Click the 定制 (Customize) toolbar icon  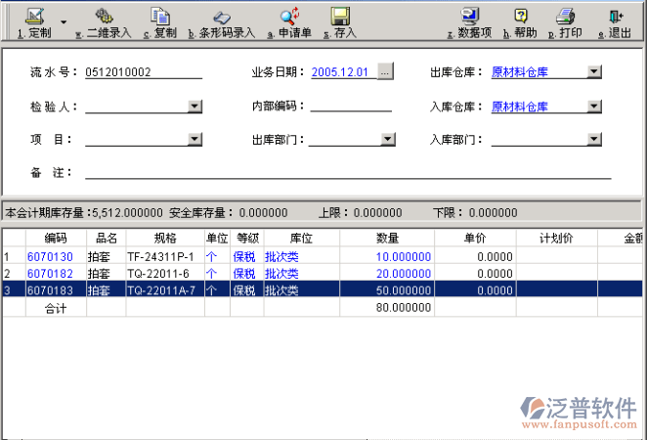pyautogui.click(x=34, y=17)
